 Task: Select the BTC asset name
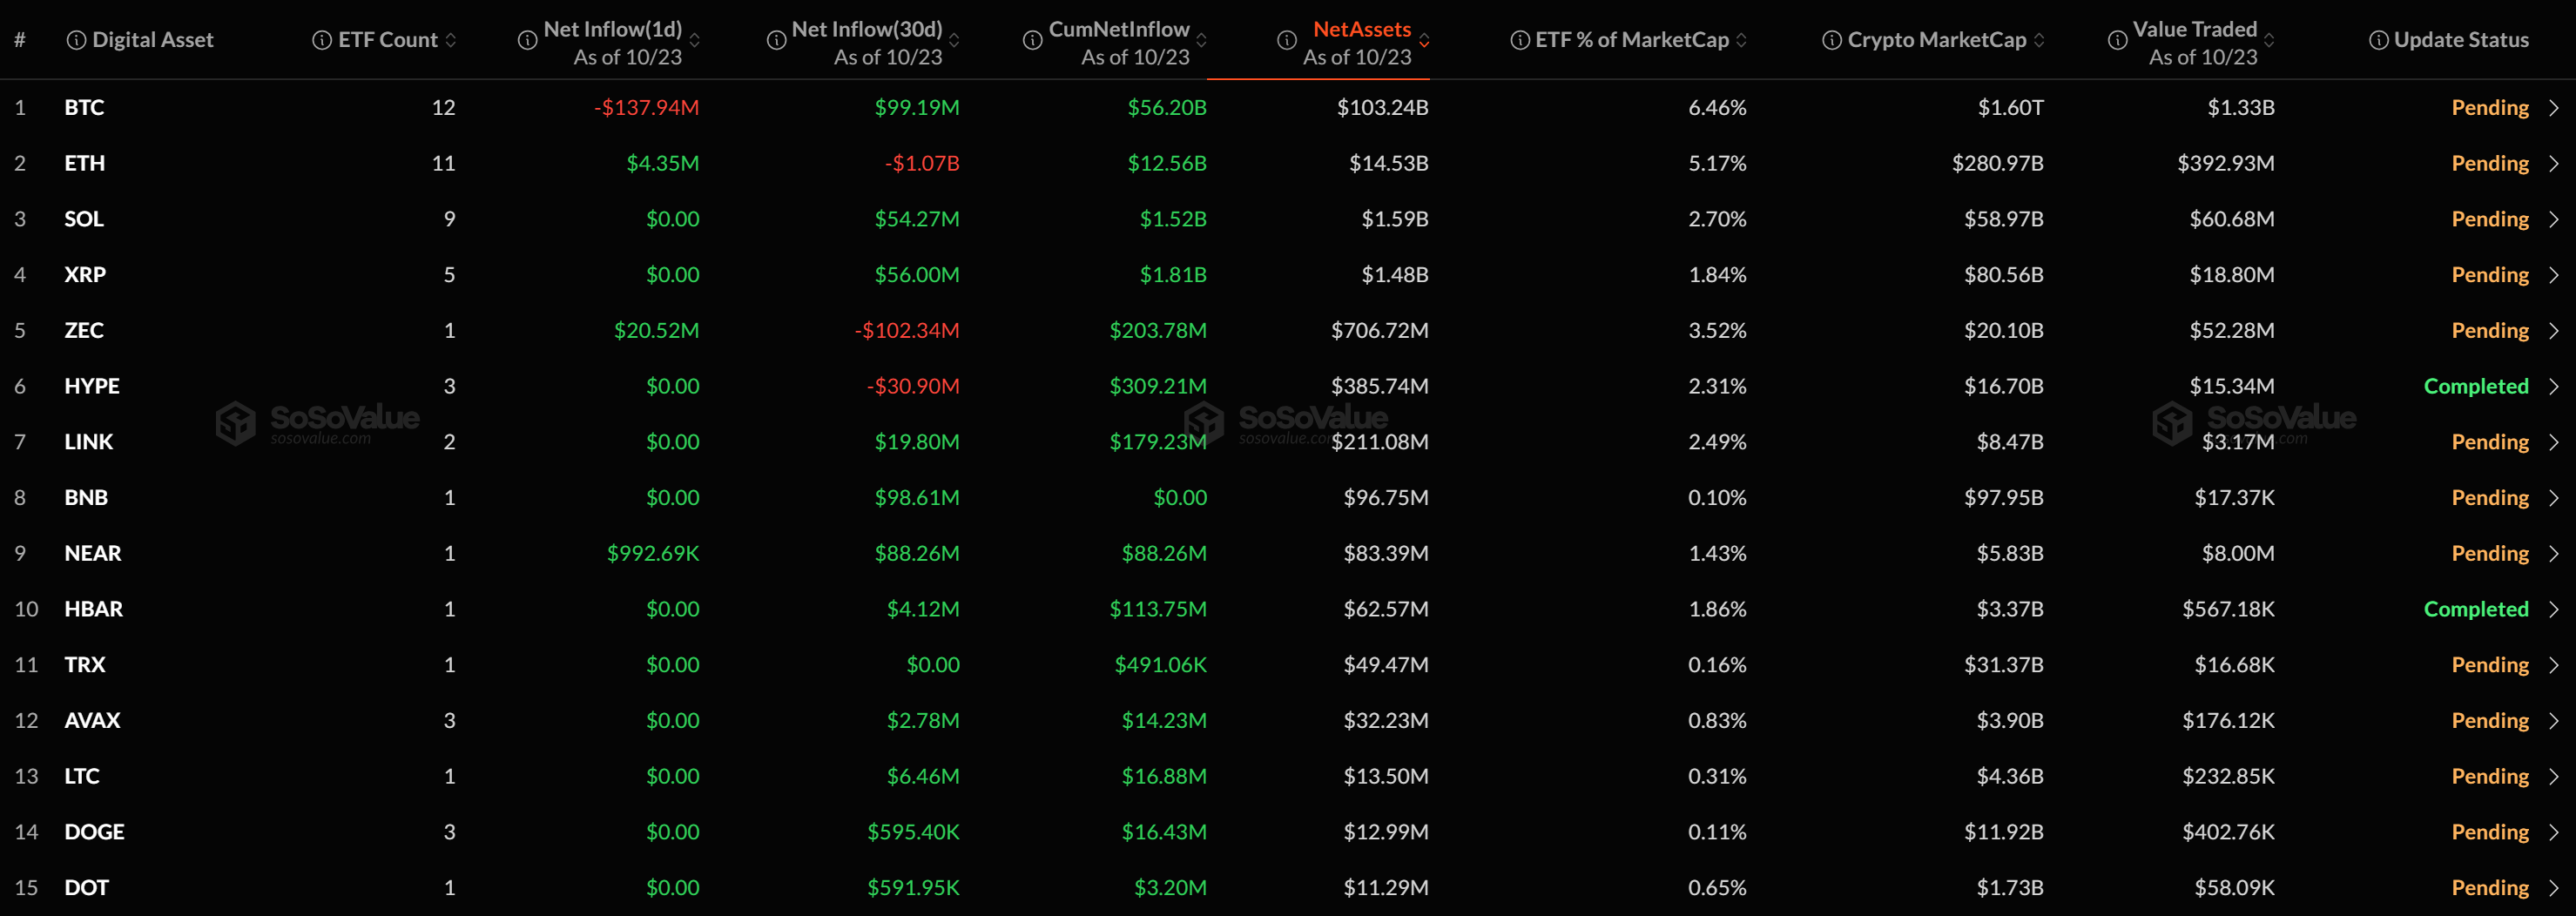coord(84,108)
